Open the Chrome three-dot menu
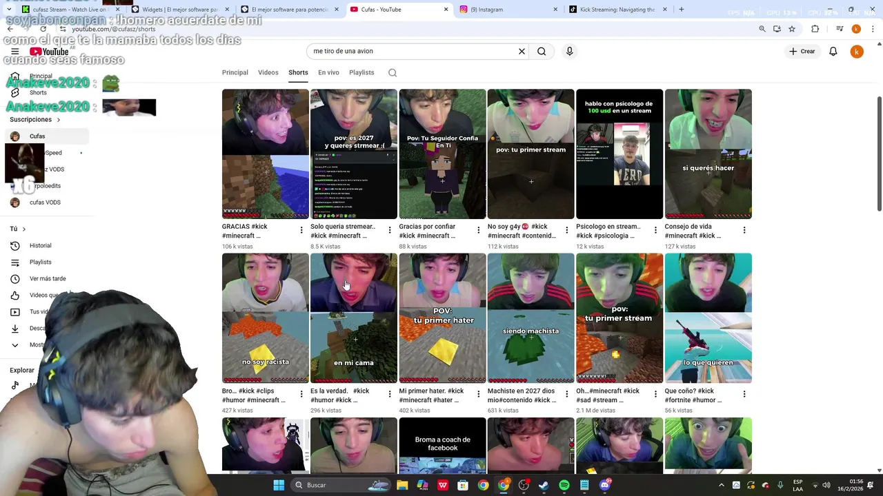This screenshot has width=883, height=496. pyautogui.click(x=873, y=29)
